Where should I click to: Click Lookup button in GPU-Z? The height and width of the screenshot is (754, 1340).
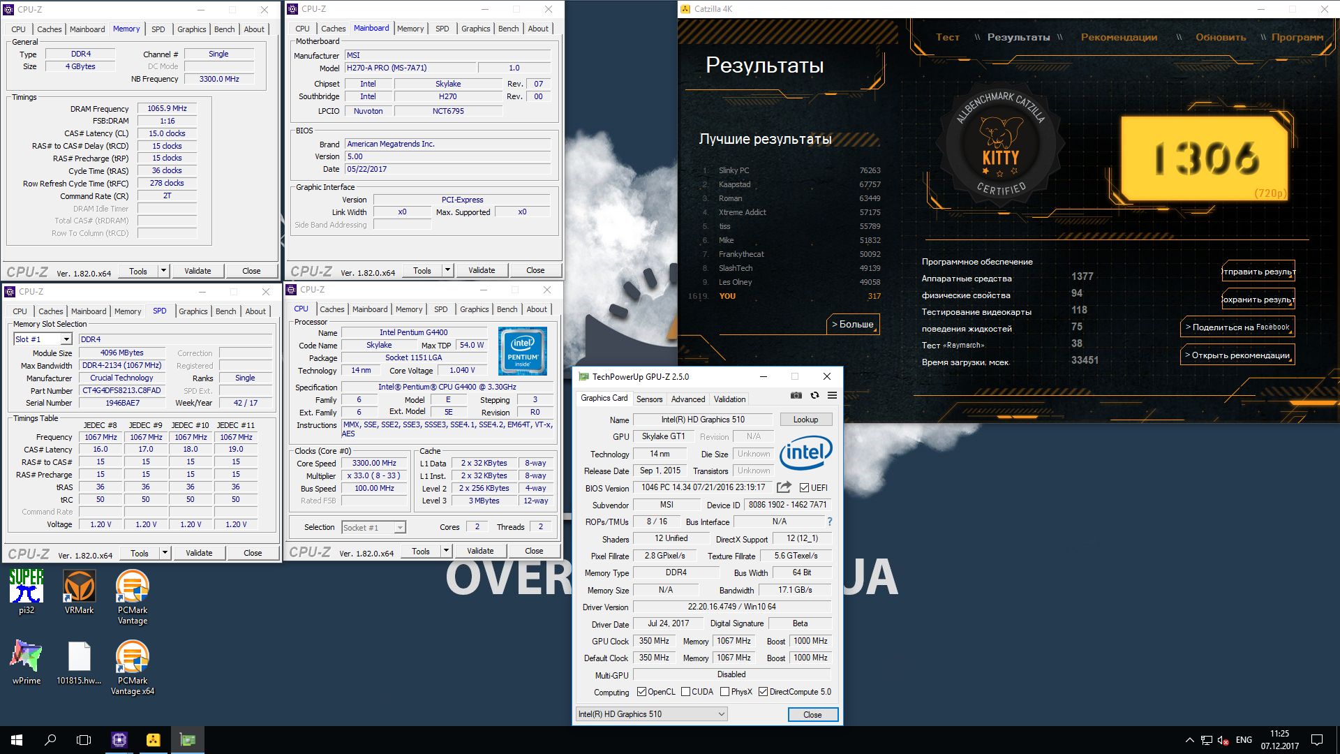click(805, 420)
